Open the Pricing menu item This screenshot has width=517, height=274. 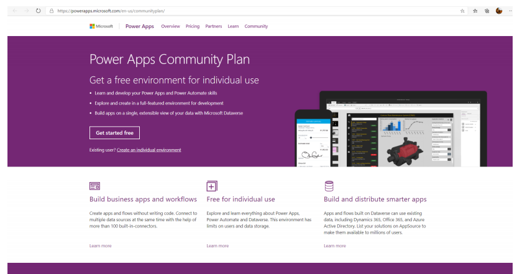click(193, 26)
